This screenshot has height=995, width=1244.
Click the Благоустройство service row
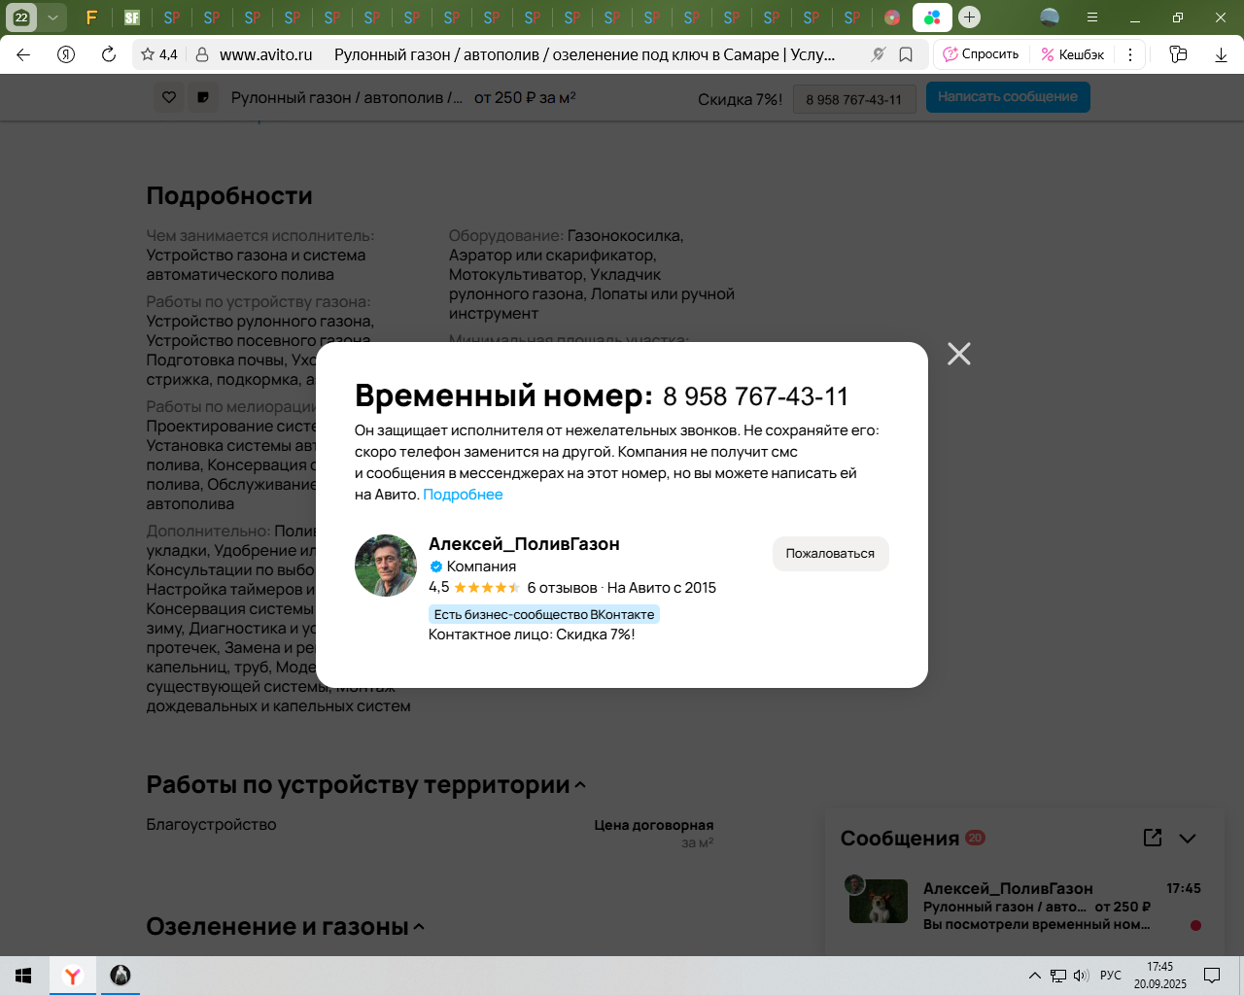click(x=430, y=833)
